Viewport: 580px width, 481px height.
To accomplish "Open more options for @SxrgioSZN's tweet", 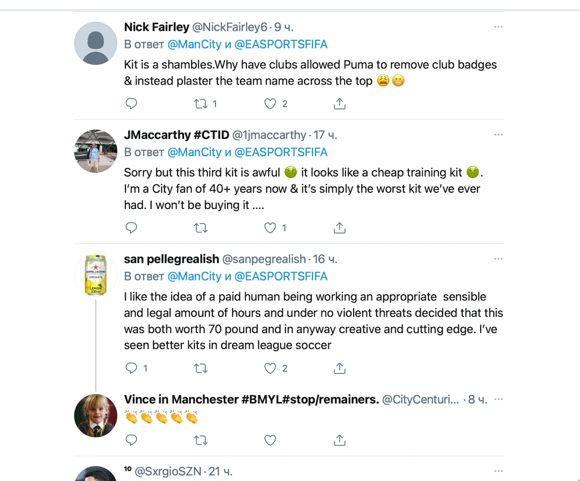I will (x=499, y=471).
